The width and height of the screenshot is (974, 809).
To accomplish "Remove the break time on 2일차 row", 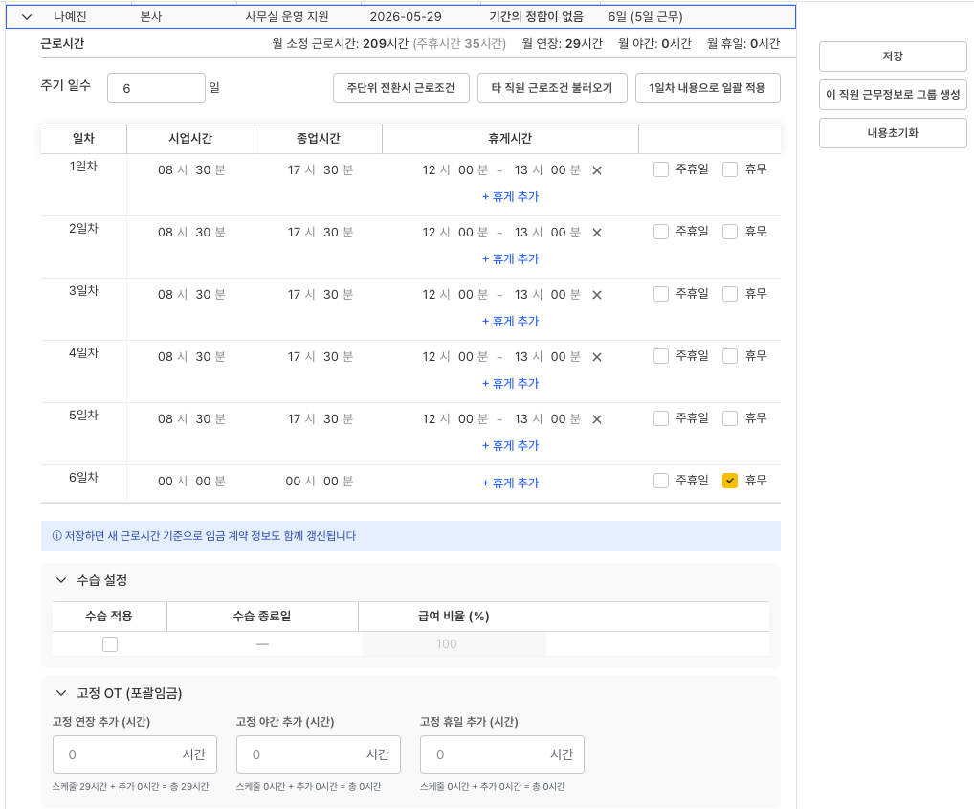I will point(596,233).
